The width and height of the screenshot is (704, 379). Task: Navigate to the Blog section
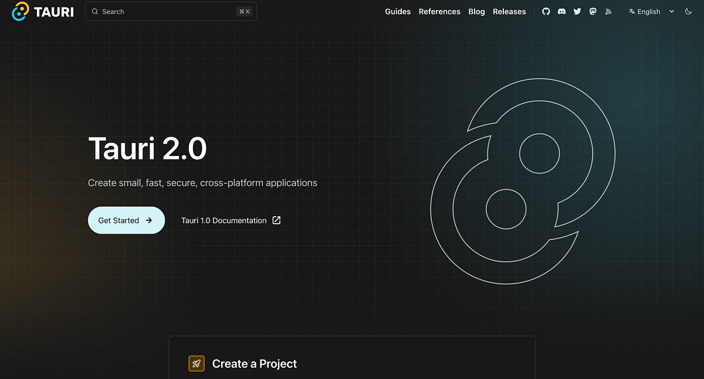tap(476, 11)
